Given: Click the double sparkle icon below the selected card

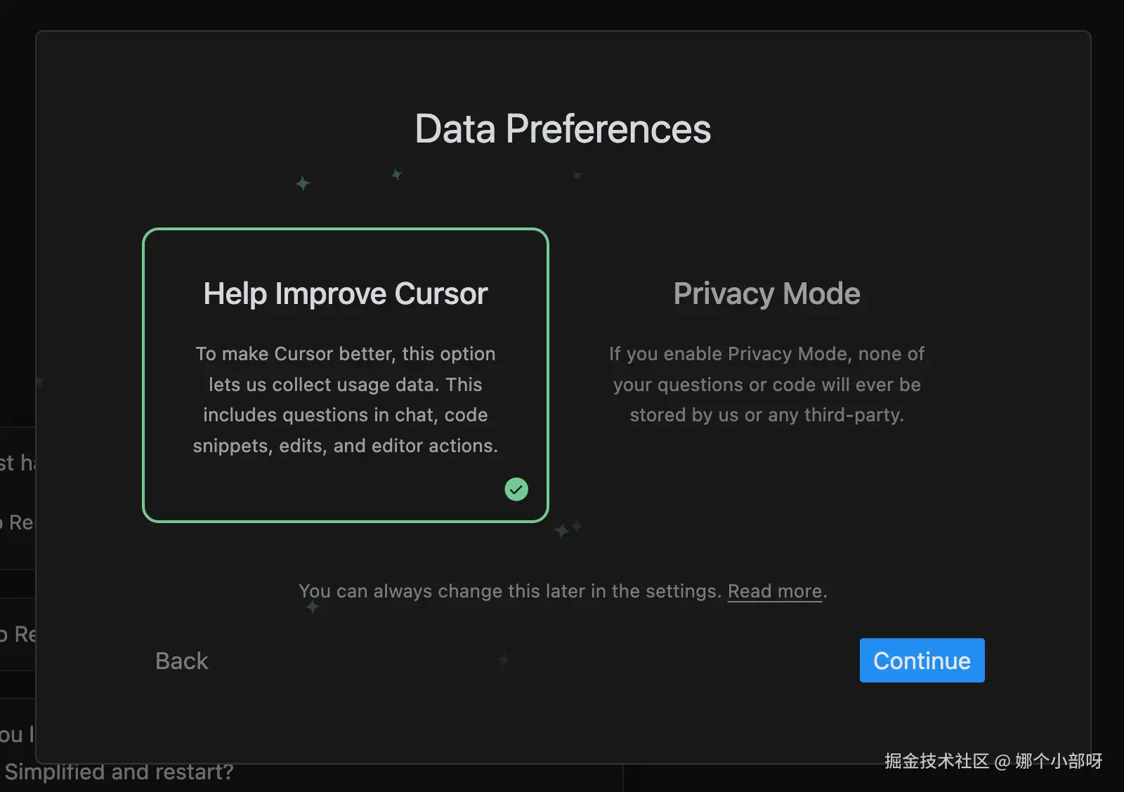Looking at the screenshot, I should (568, 529).
